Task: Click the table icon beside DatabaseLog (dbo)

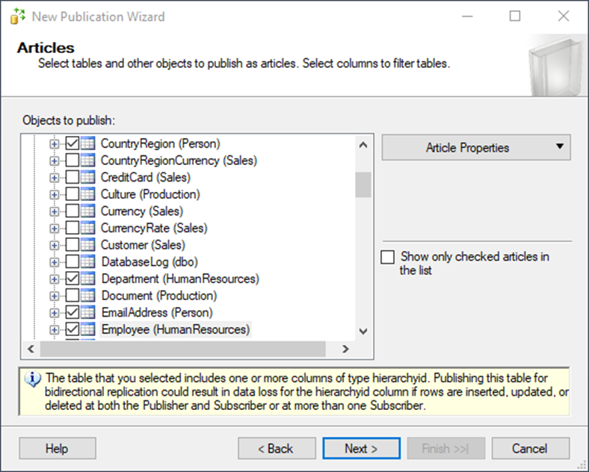Action: coord(88,261)
